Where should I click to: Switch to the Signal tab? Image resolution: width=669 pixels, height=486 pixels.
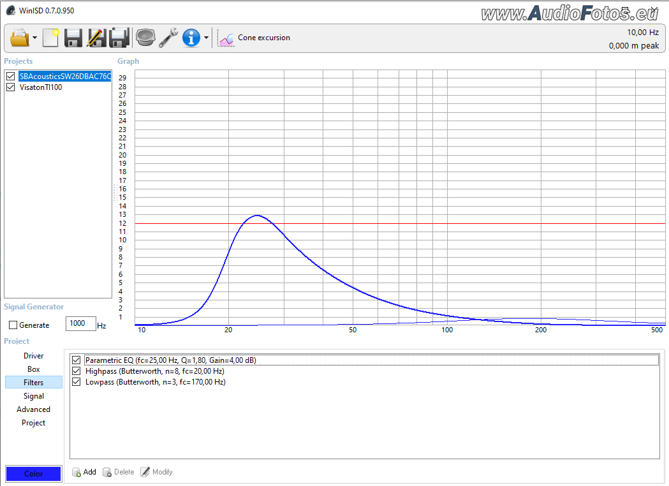(x=33, y=396)
